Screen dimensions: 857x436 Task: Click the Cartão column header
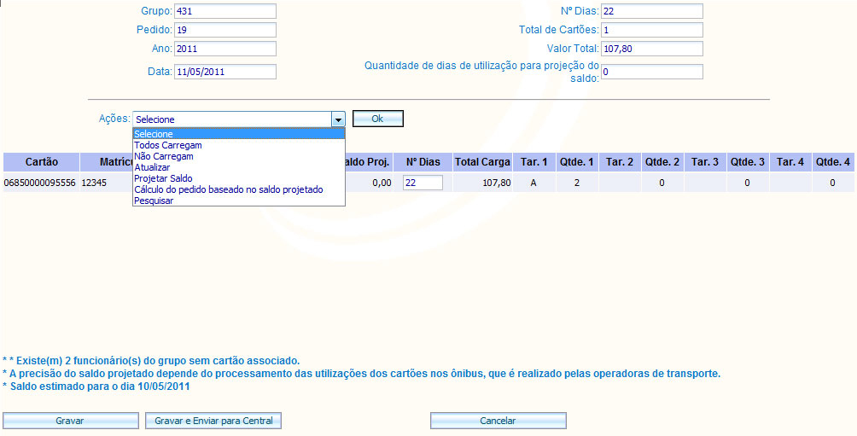click(42, 161)
